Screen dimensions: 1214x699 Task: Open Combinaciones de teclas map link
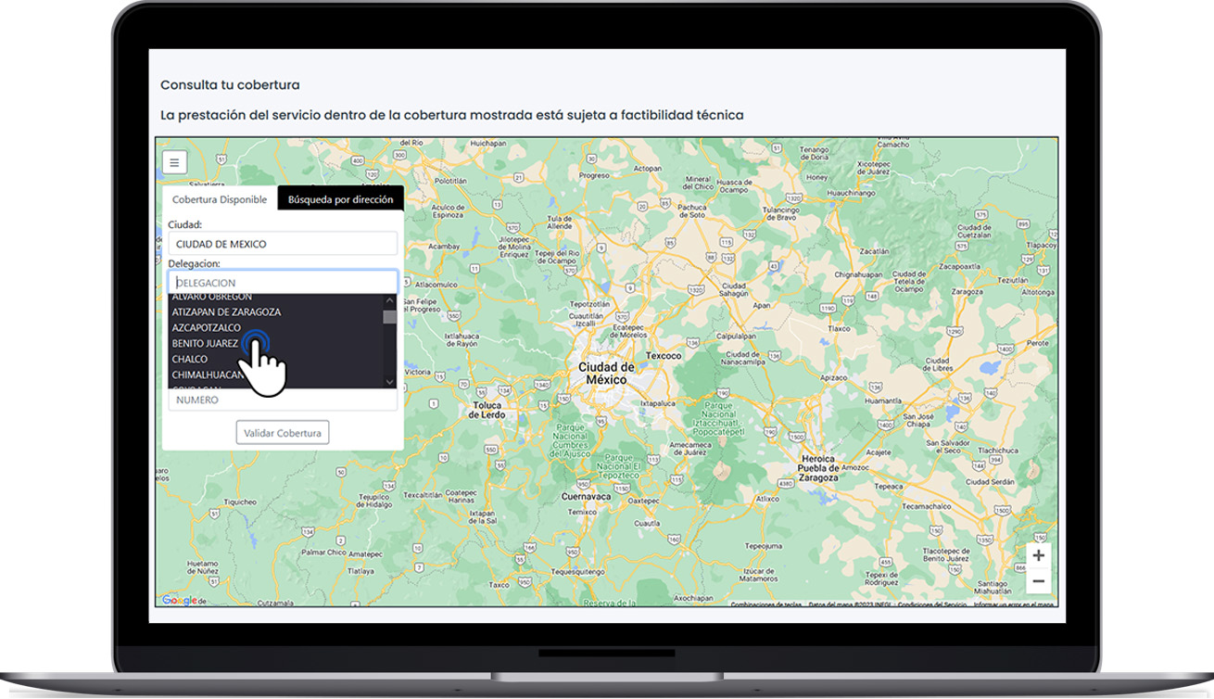[766, 604]
